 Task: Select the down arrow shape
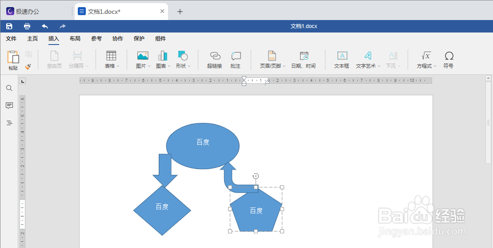165,170
